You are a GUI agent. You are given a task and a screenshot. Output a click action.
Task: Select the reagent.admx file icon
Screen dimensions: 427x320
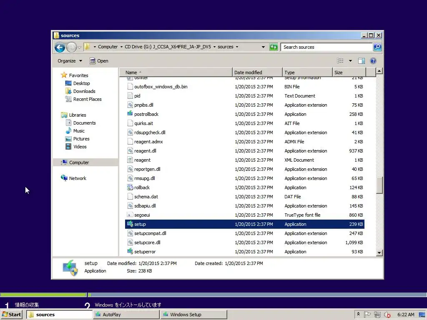(x=130, y=142)
